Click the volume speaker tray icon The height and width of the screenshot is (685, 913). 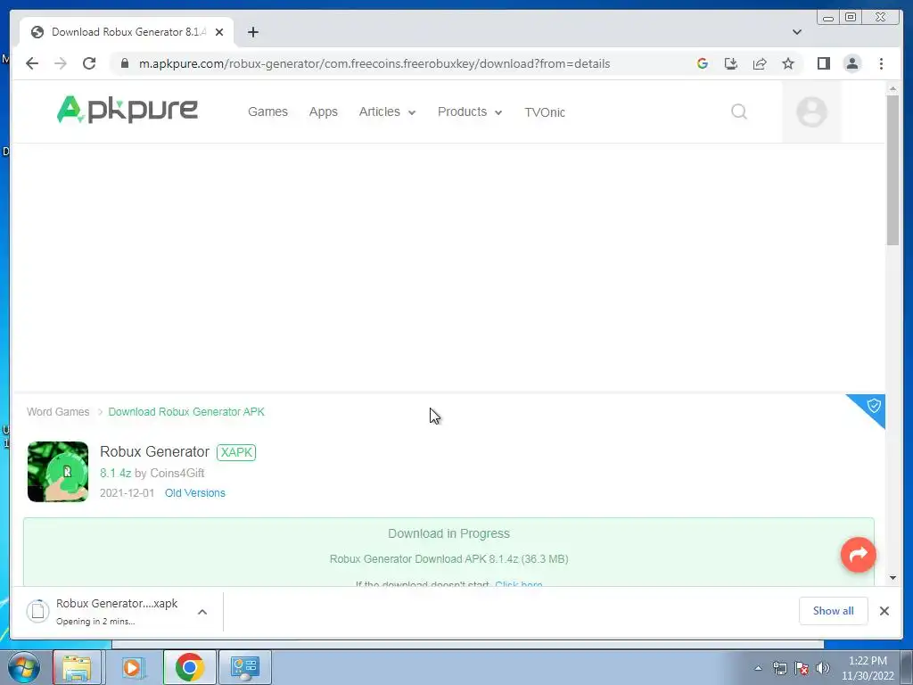[x=822, y=668]
